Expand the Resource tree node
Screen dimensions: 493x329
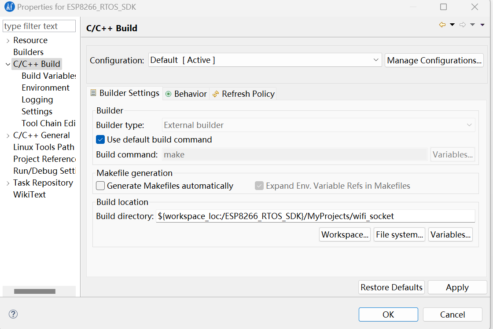coord(8,40)
